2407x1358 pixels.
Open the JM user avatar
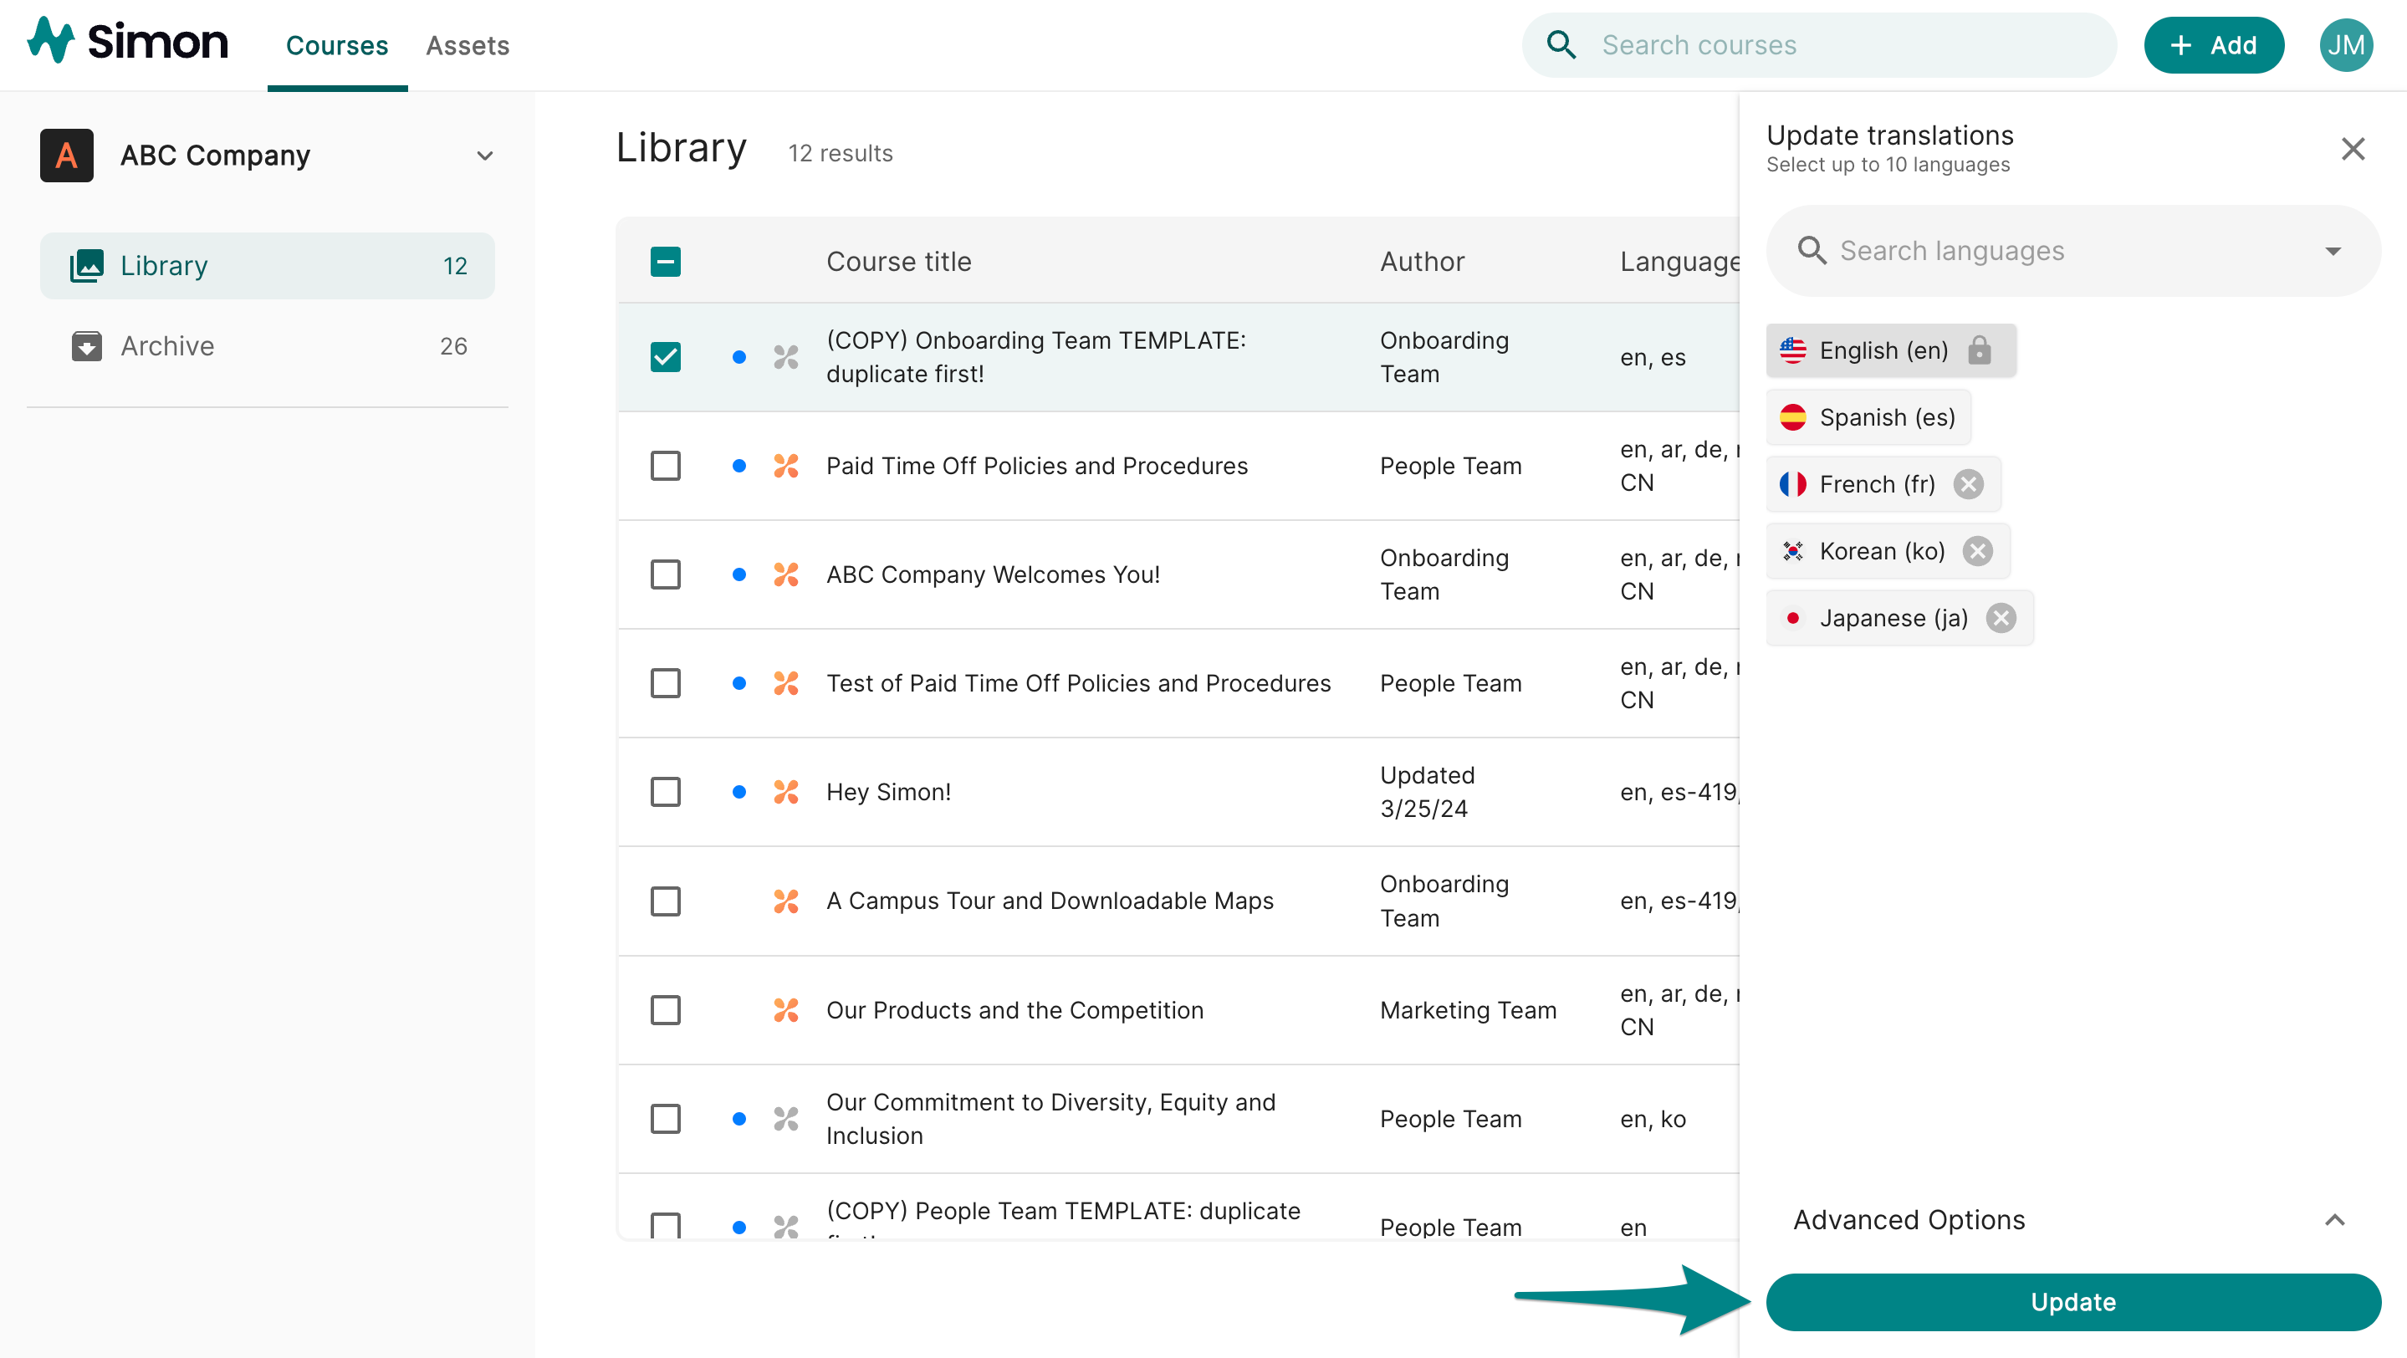[x=2345, y=45]
